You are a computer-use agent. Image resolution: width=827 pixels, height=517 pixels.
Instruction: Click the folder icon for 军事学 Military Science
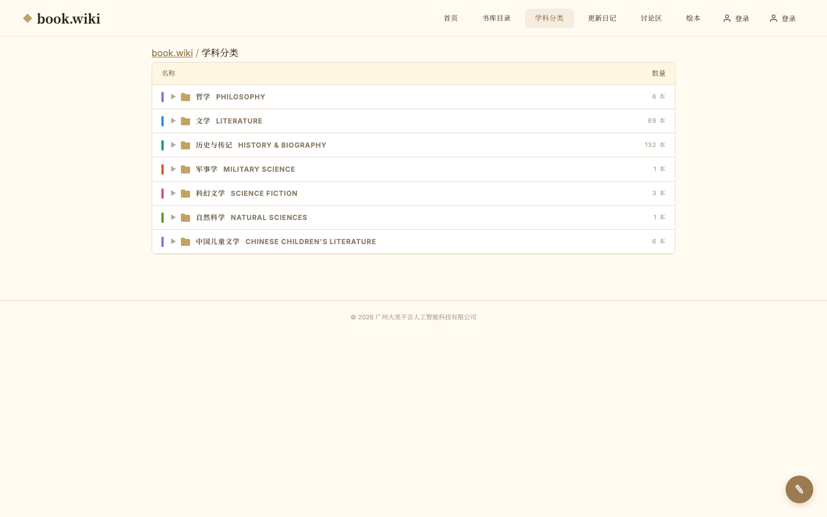pos(186,169)
